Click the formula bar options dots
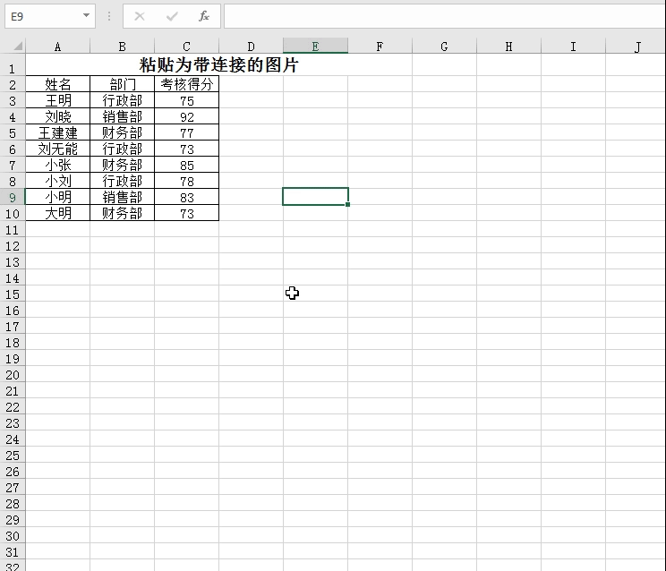 point(109,16)
